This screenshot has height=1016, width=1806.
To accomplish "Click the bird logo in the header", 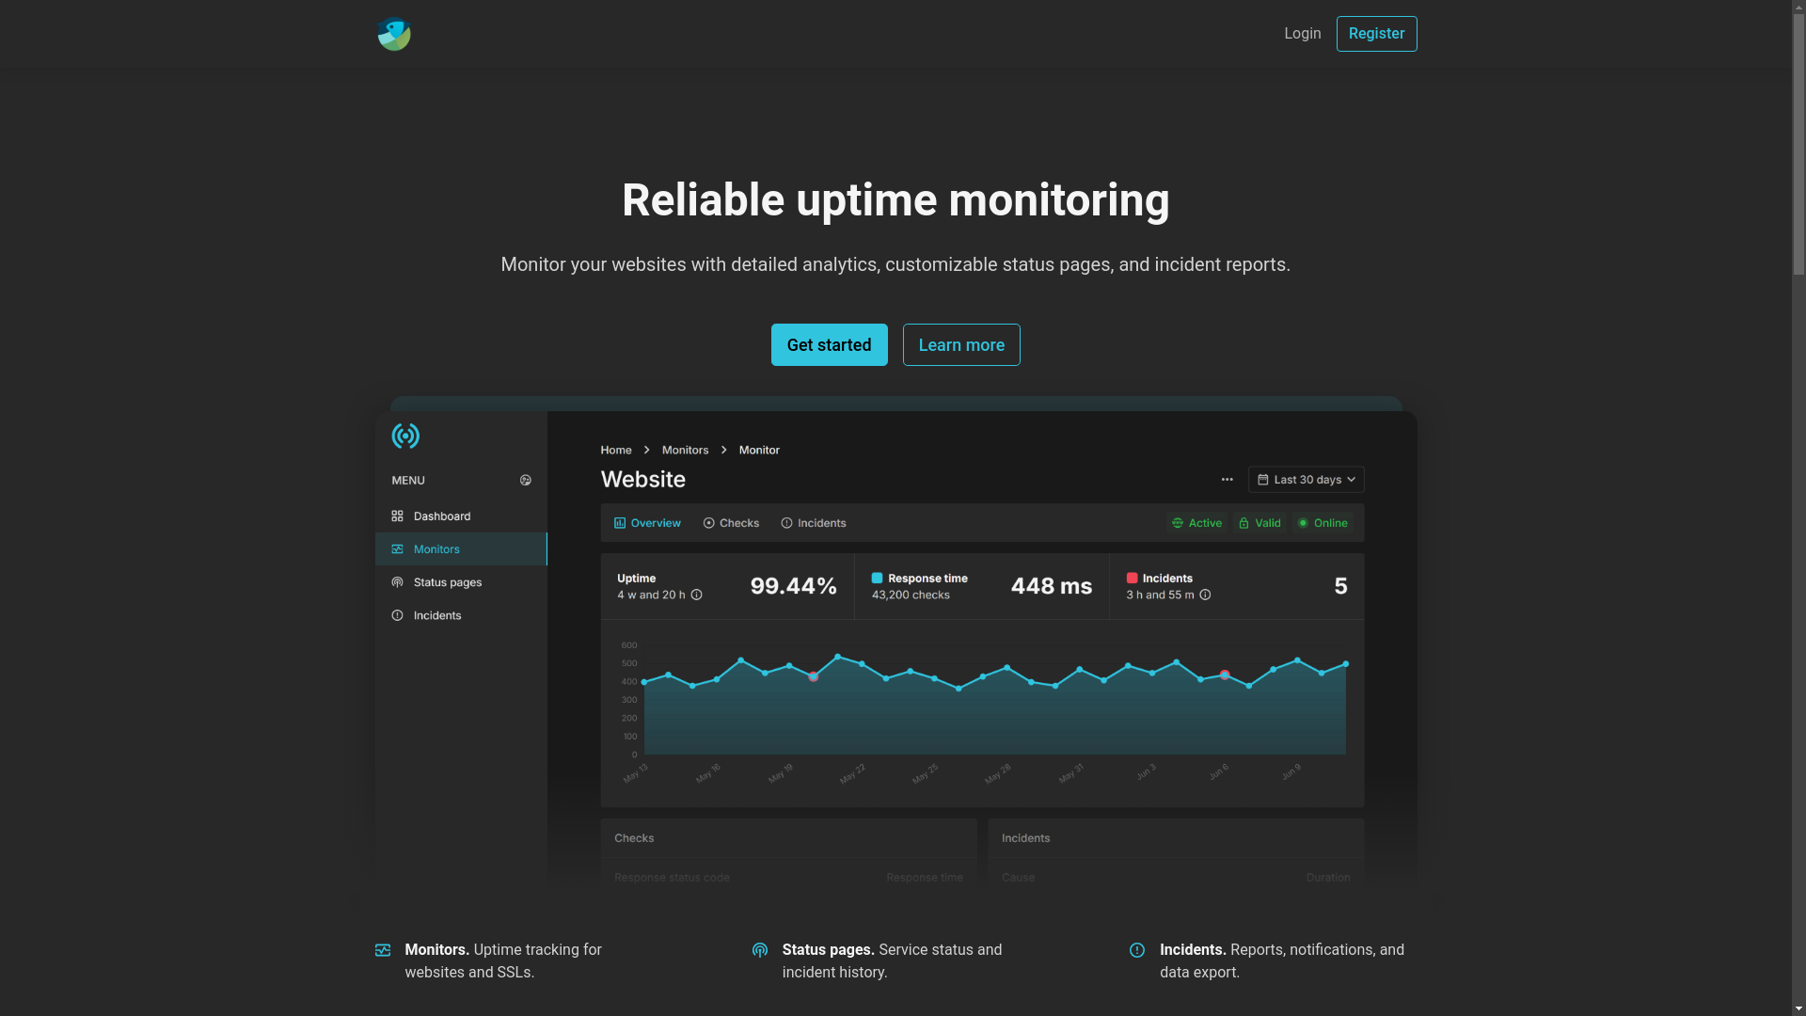I will pyautogui.click(x=393, y=34).
